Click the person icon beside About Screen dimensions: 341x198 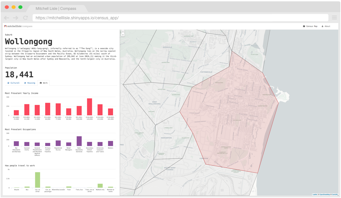coord(322,26)
